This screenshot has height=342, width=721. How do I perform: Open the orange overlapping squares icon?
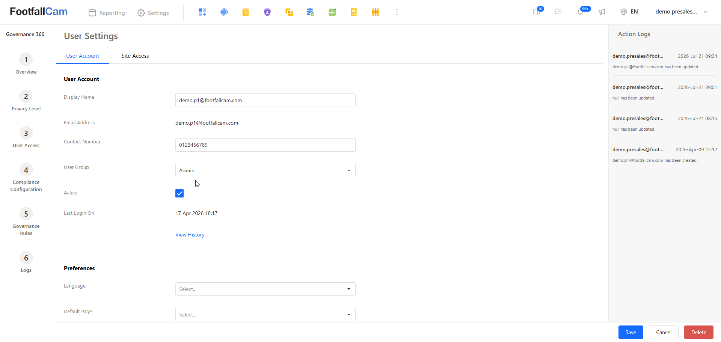coord(289,12)
